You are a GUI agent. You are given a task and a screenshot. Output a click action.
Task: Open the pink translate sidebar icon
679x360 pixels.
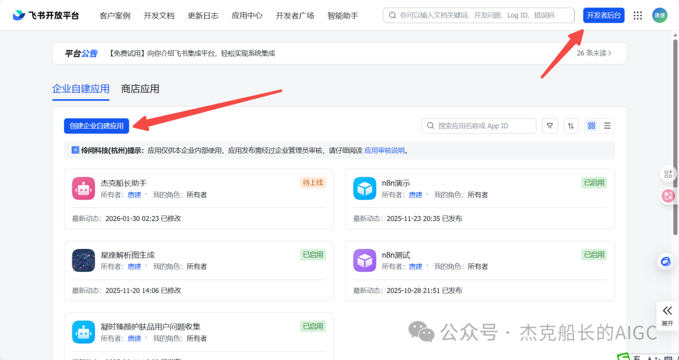pyautogui.click(x=668, y=196)
